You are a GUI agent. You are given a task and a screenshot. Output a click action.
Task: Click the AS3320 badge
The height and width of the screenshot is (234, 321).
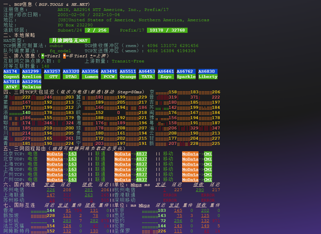point(71,71)
